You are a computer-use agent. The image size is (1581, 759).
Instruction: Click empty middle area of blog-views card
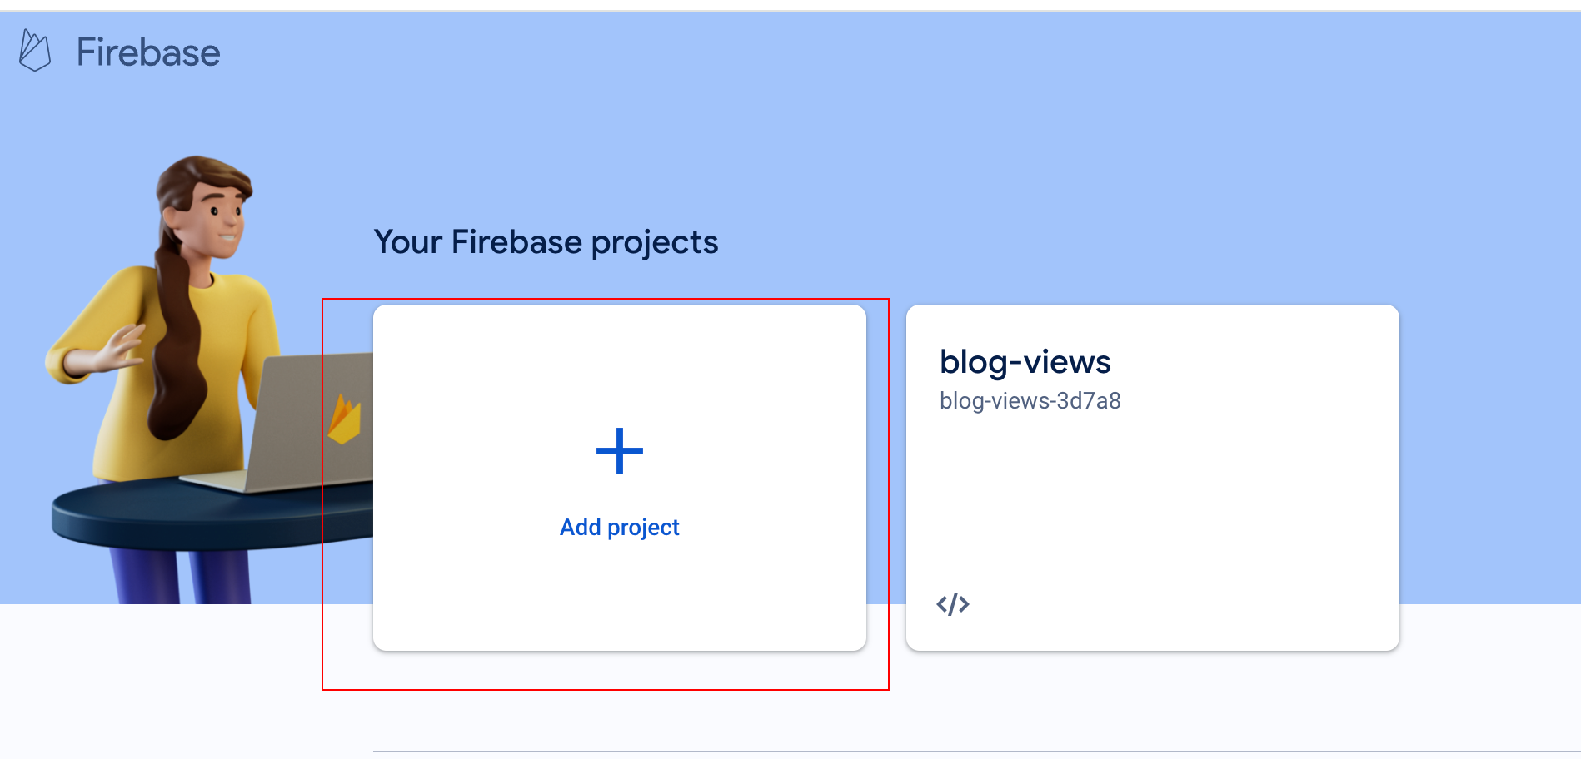(x=1153, y=499)
